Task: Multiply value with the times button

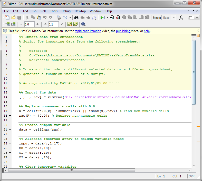Action: (62, 24)
